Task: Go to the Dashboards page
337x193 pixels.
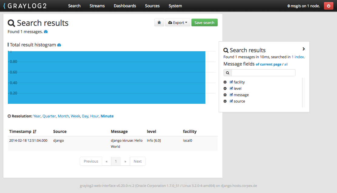Action: click(x=125, y=6)
